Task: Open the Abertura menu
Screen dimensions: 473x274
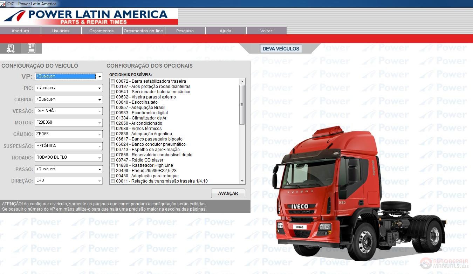Action: pos(20,31)
